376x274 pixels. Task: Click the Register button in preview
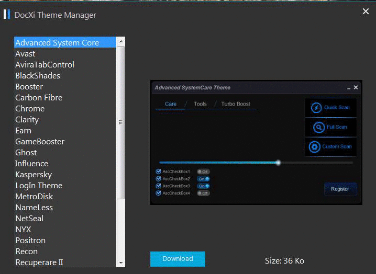[340, 189]
